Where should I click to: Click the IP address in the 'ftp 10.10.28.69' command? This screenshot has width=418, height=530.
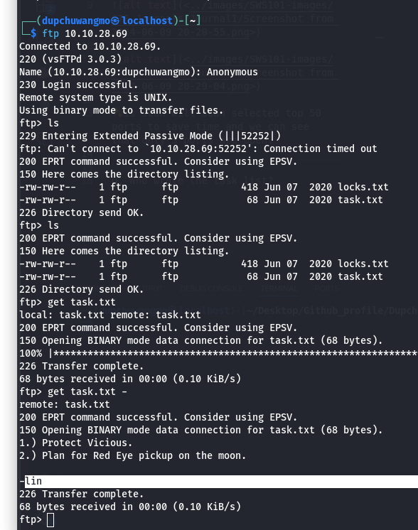tap(96, 33)
